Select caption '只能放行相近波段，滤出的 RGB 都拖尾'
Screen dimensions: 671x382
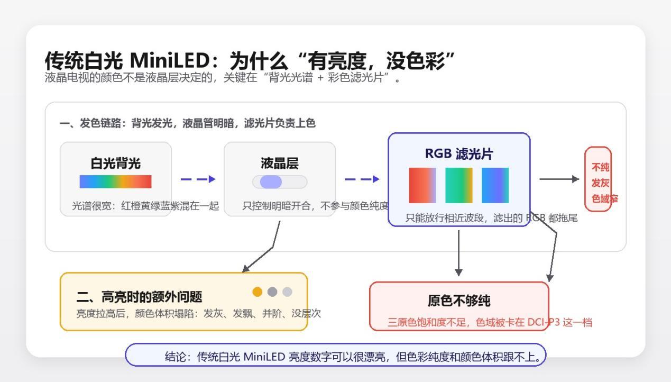coord(491,217)
